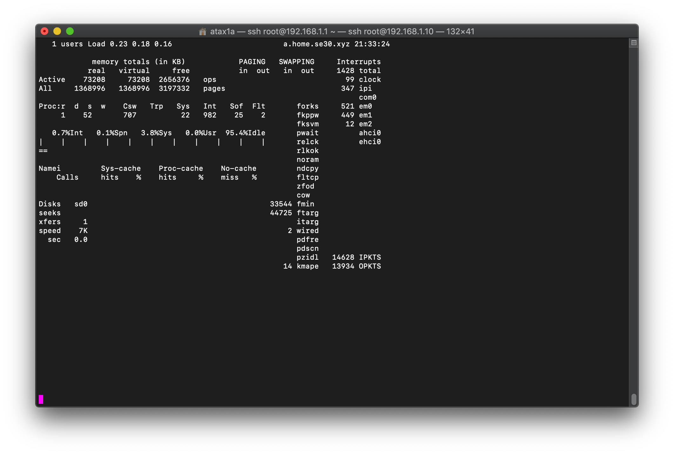Click the 'Proc-cache' header text

pos(181,168)
